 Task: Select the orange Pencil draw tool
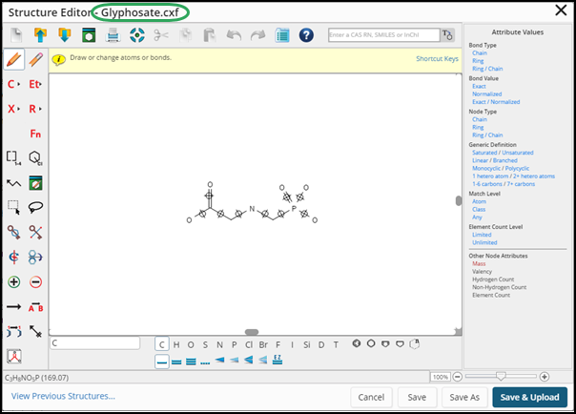coord(14,59)
